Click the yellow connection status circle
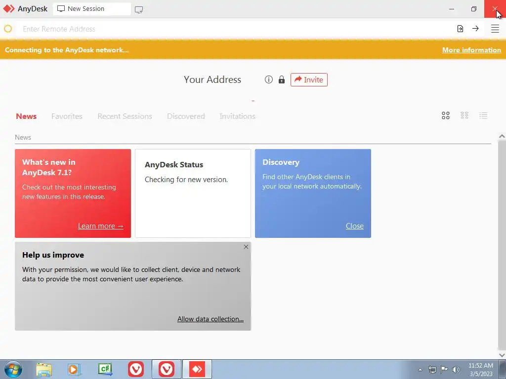The height and width of the screenshot is (379, 506). pos(8,29)
